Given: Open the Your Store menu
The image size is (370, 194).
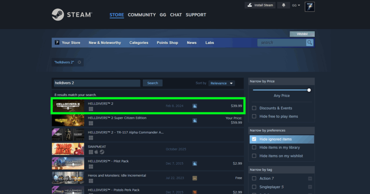Looking at the screenshot, I should click(71, 43).
